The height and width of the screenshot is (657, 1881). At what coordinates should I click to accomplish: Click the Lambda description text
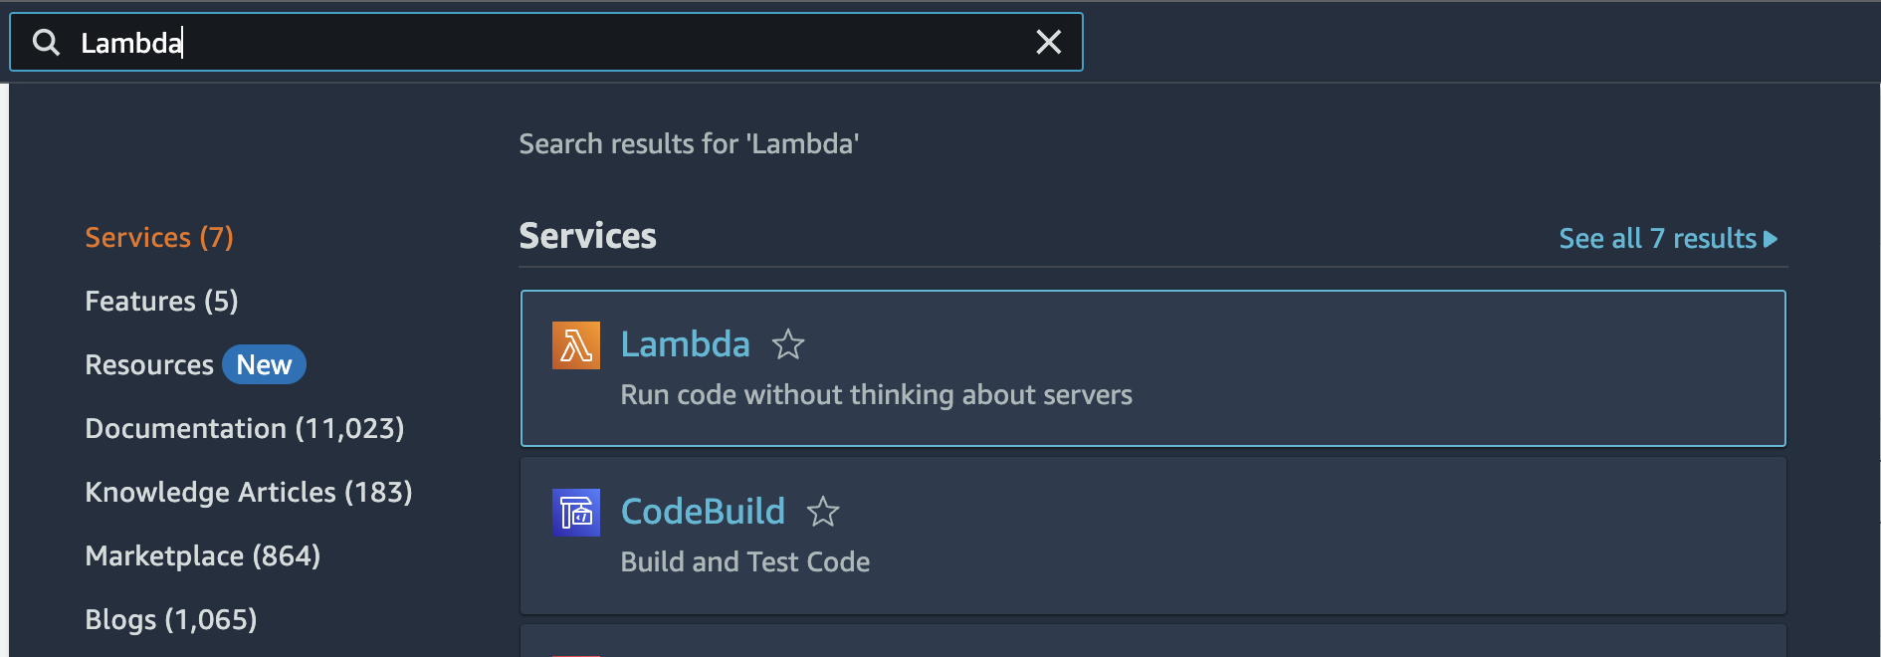[876, 395]
